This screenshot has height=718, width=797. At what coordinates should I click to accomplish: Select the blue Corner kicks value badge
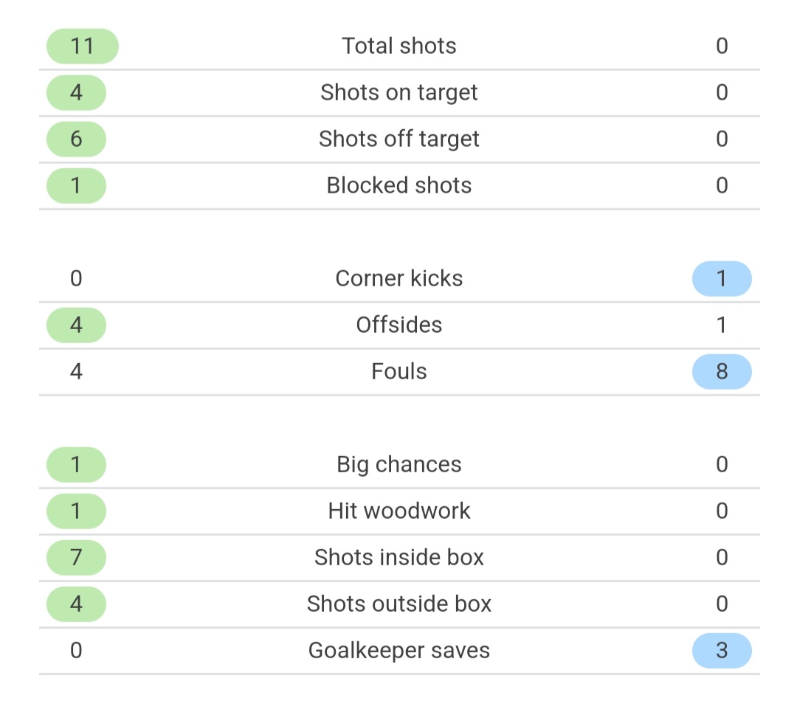coord(722,278)
